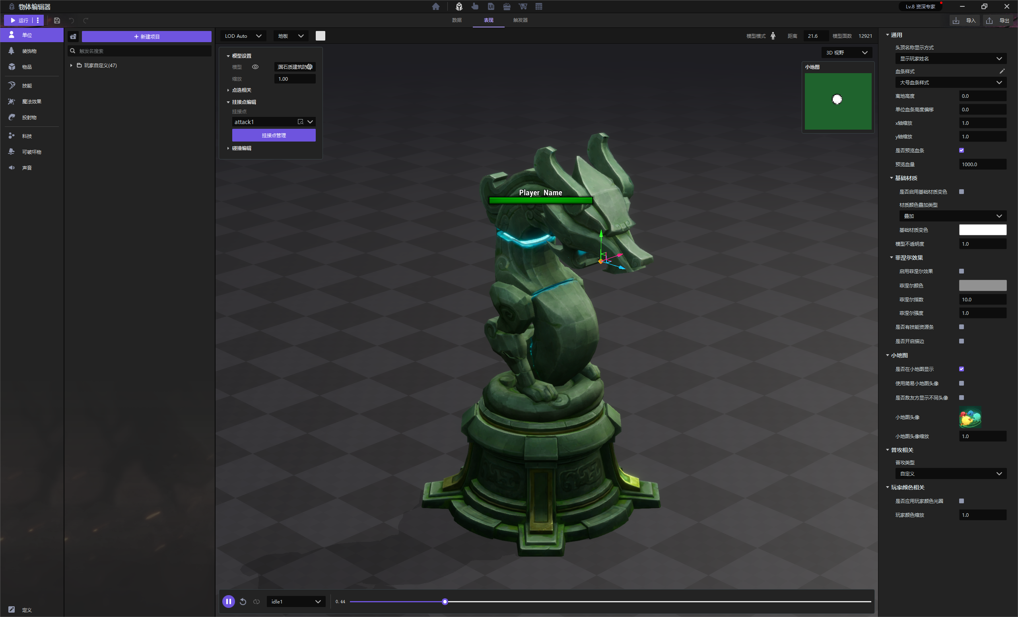Open the 自定义 attack type dropdown
1018x617 pixels.
(951, 474)
